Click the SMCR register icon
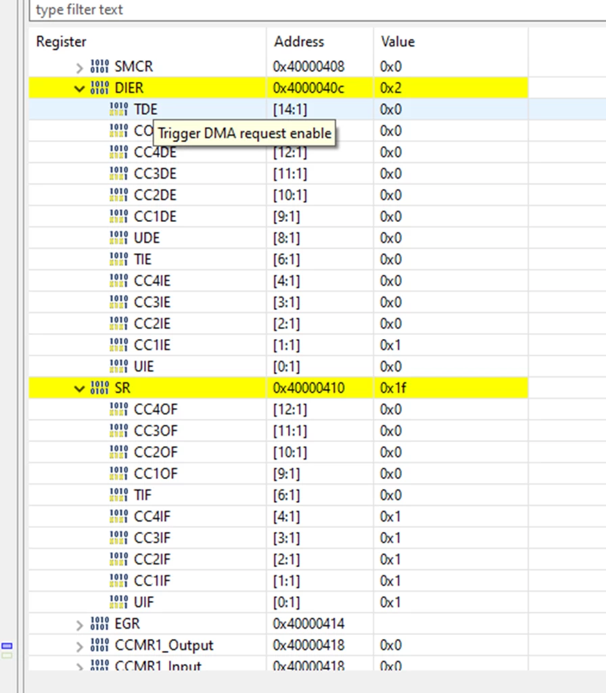This screenshot has height=693, width=606. [x=99, y=66]
